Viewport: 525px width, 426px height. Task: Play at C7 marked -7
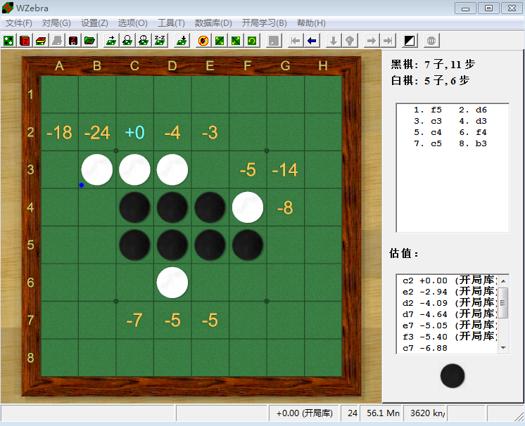[x=134, y=320]
